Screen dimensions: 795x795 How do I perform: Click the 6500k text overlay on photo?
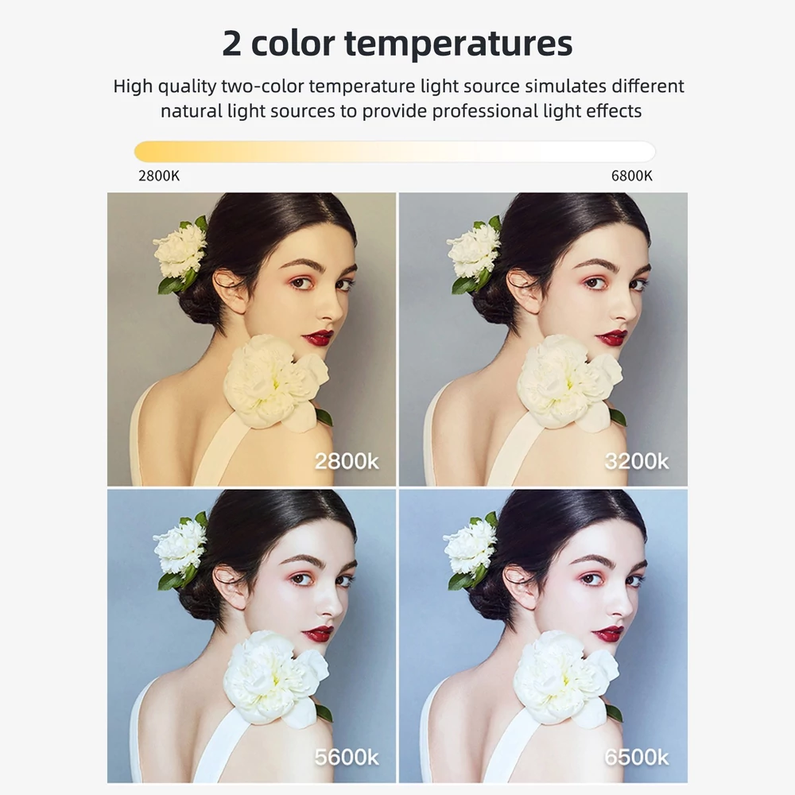pyautogui.click(x=637, y=758)
